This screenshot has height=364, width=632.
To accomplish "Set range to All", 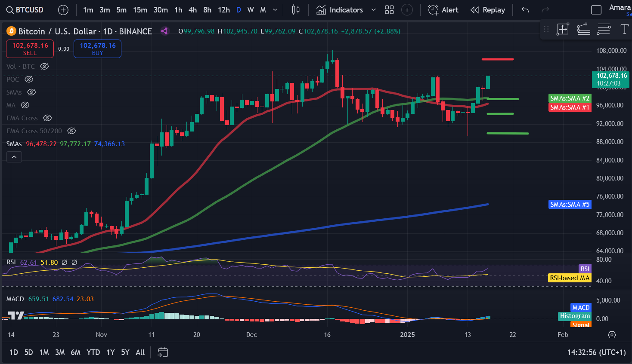I will tap(140, 352).
